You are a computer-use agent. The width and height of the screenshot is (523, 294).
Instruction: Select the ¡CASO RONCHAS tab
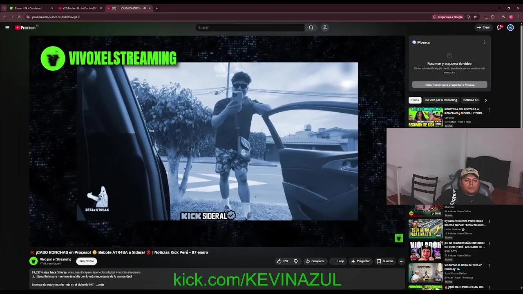pyautogui.click(x=128, y=8)
